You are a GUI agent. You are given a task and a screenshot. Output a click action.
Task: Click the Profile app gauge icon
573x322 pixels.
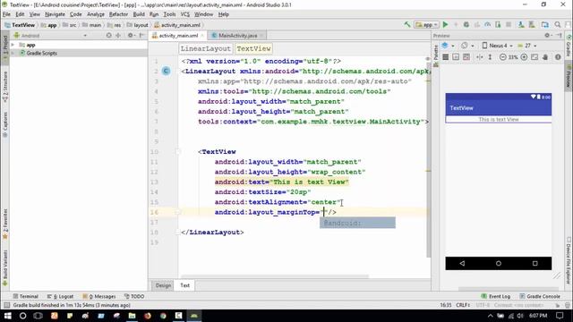tap(487, 25)
